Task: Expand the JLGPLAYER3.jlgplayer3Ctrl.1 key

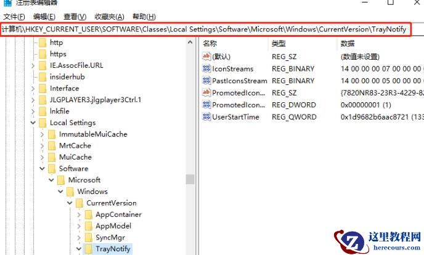Action: click(33, 100)
